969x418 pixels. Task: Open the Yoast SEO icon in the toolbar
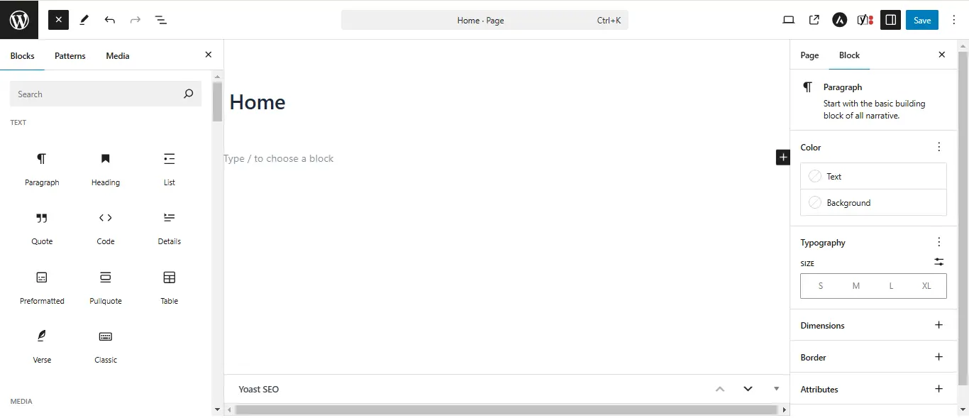click(865, 20)
